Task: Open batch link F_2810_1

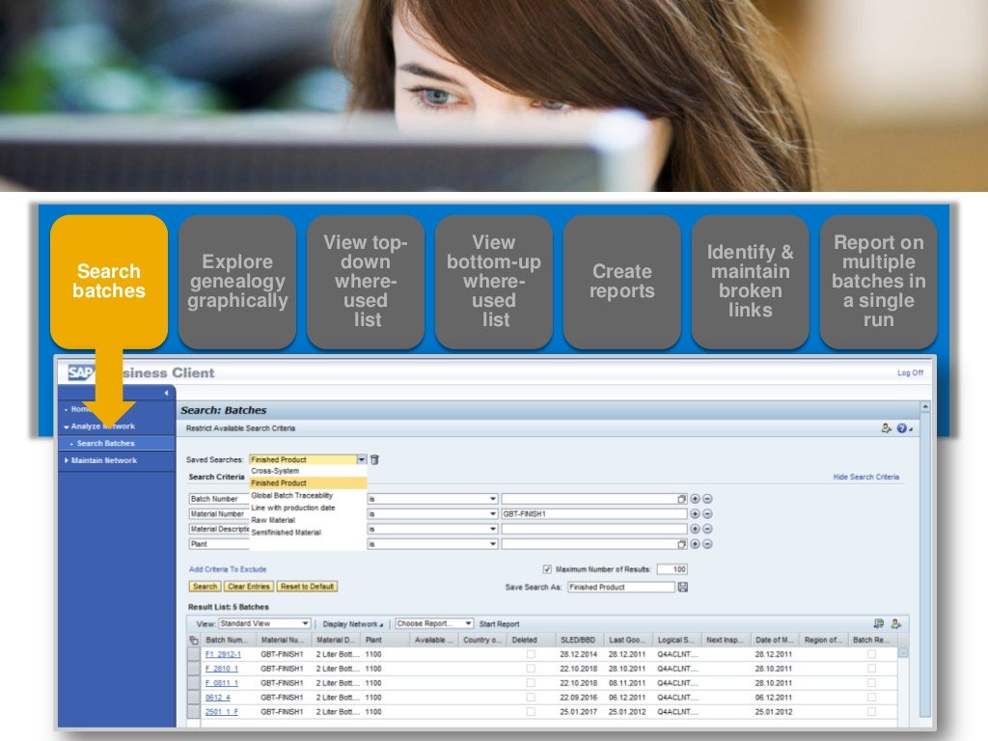Action: click(x=222, y=669)
